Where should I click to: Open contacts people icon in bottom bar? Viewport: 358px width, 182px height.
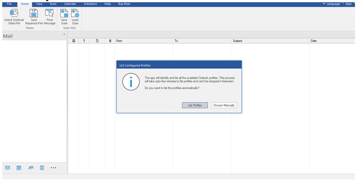pos(31,168)
